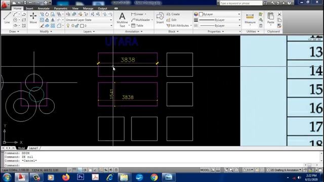
Task: Select the Array tool in Modify panel
Action: point(53,26)
